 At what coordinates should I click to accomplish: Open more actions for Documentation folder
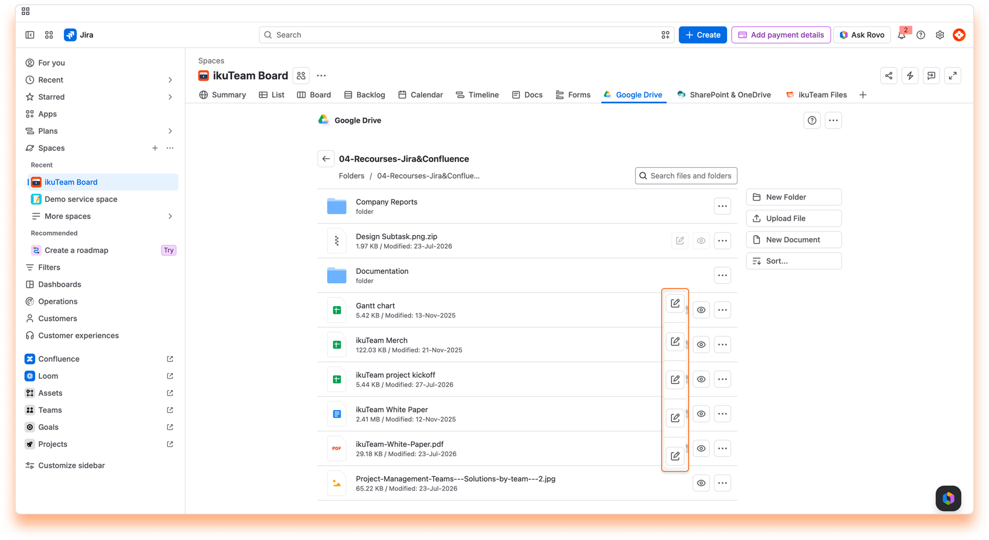click(x=723, y=275)
